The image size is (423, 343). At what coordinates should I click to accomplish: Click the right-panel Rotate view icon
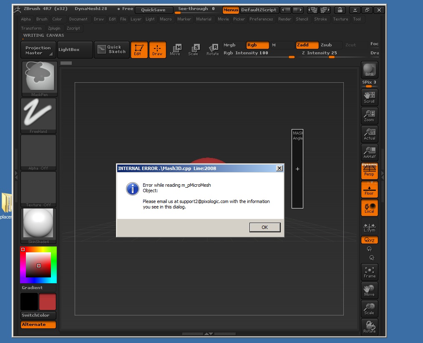click(x=369, y=327)
